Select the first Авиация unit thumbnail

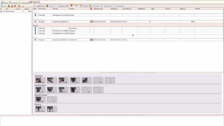(38, 80)
